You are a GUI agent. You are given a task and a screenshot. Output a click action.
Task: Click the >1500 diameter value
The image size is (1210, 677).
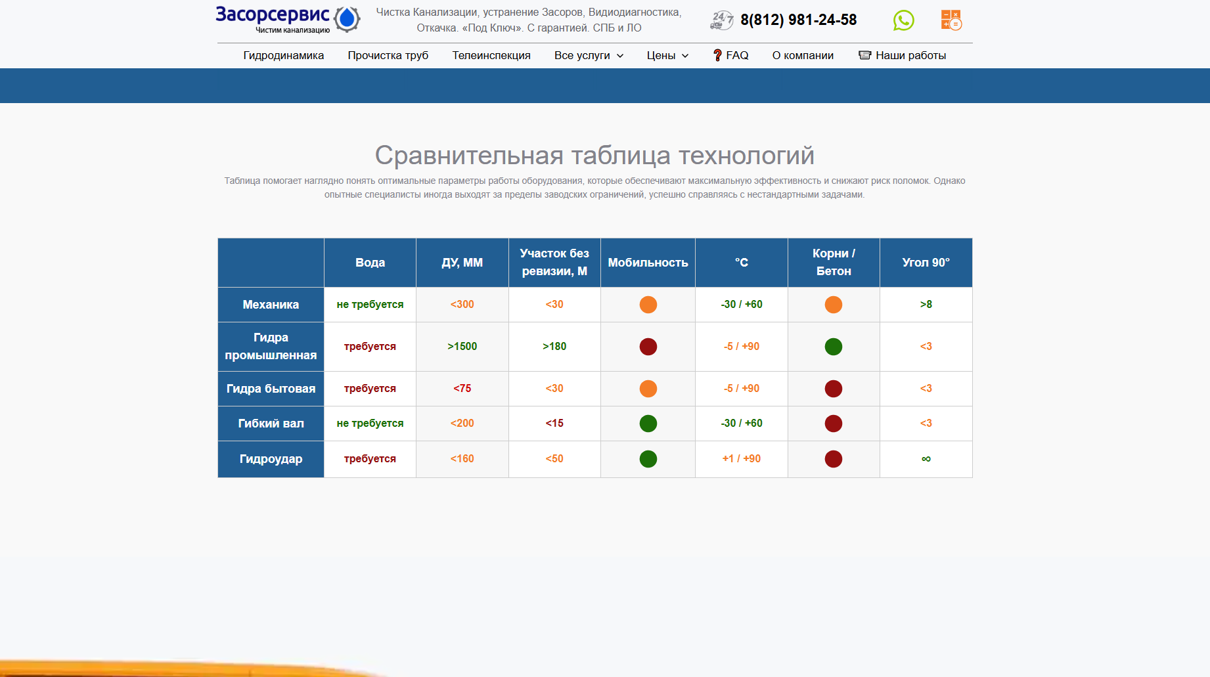(x=462, y=347)
